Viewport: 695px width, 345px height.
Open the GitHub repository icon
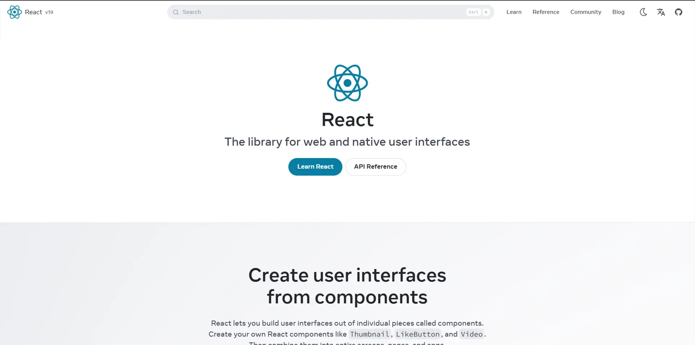pos(678,12)
